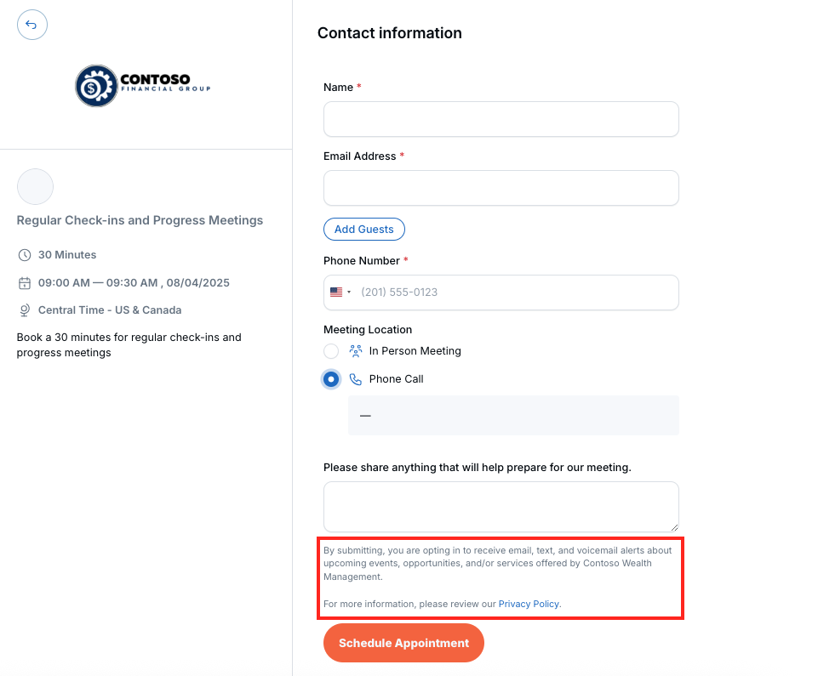
Task: Open the Privacy Policy link
Action: pyautogui.click(x=529, y=604)
